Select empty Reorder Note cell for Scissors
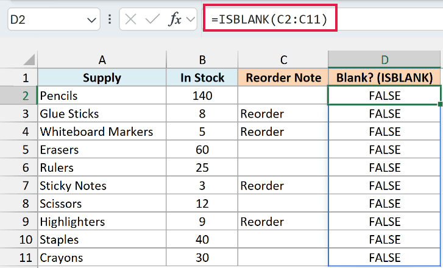This screenshot has height=268, width=443. coord(283,203)
